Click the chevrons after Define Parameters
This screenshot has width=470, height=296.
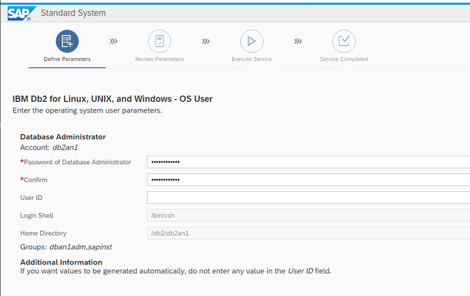(x=113, y=41)
